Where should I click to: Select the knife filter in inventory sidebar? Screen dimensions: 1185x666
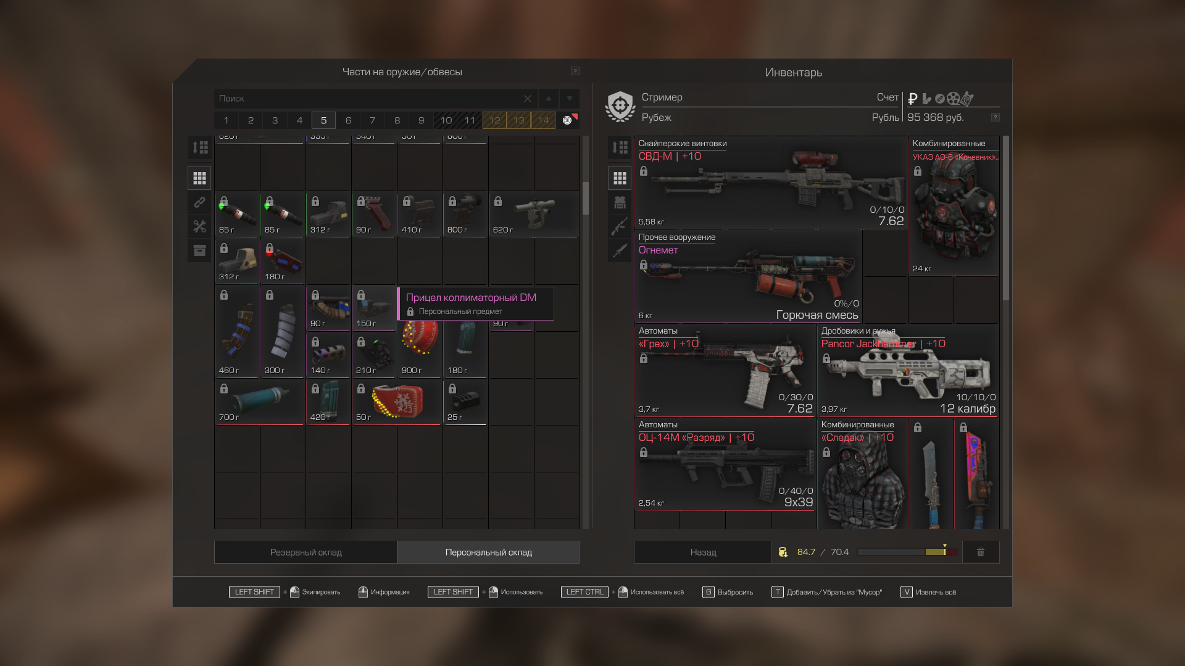click(620, 250)
